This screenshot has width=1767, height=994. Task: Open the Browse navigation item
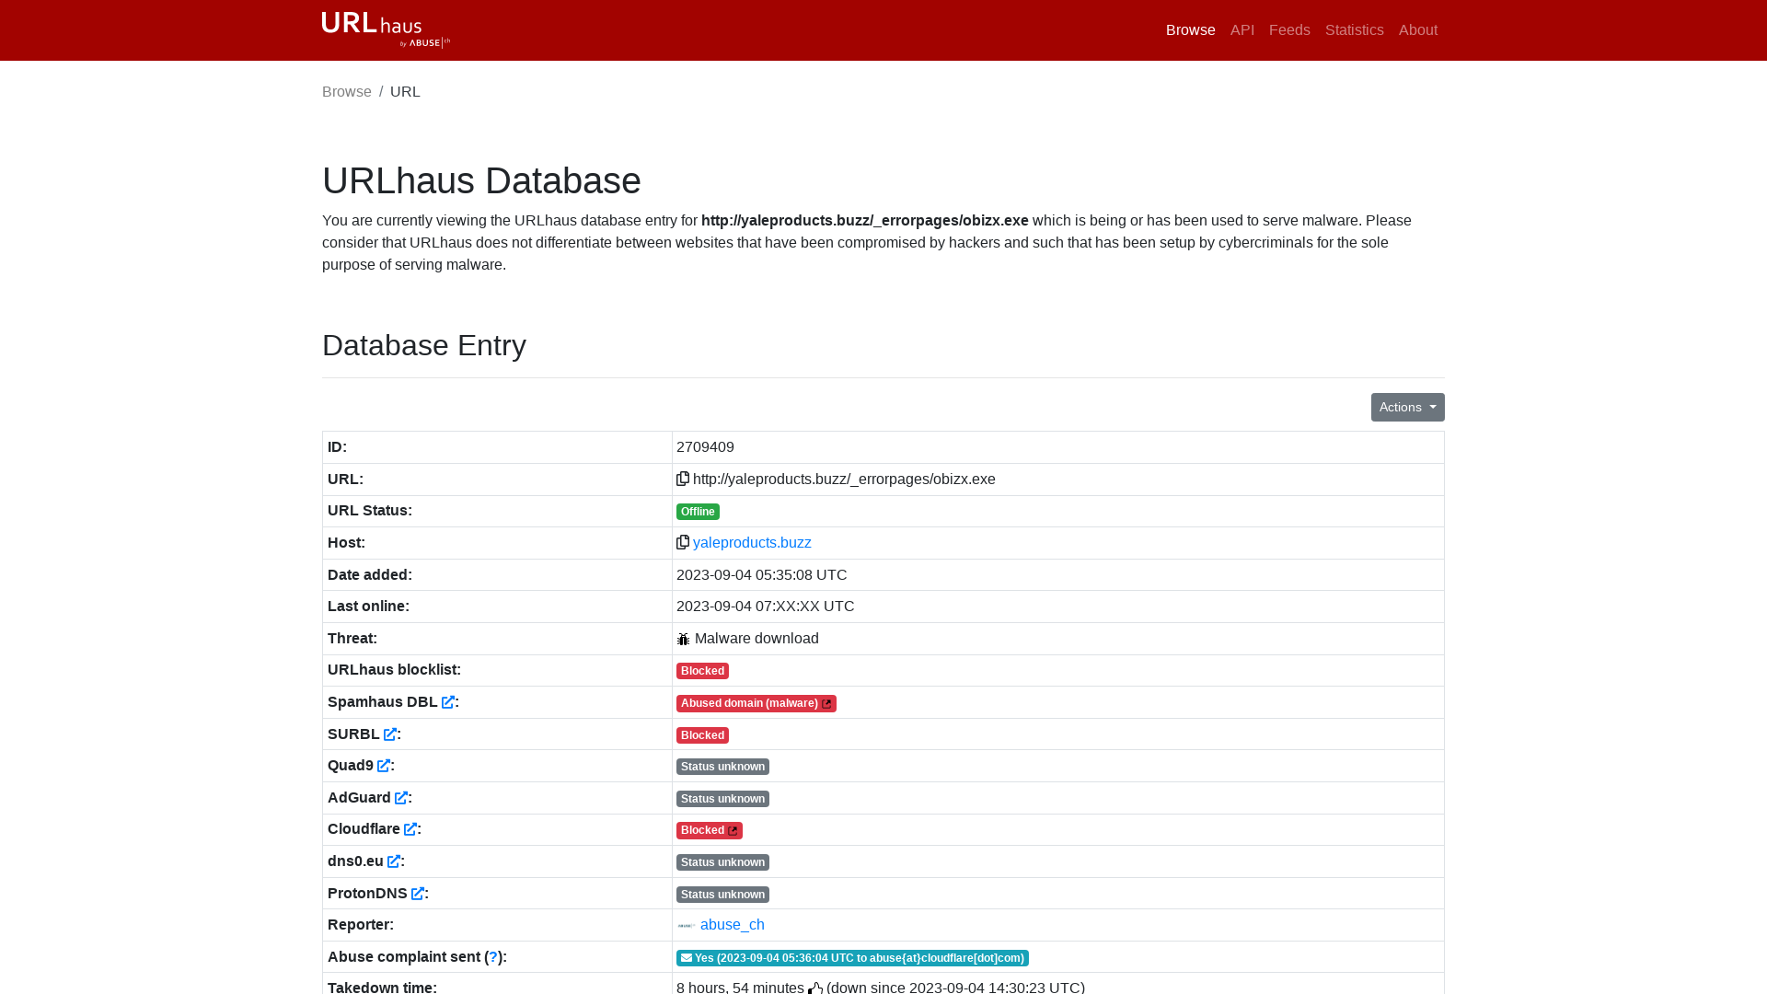click(1190, 30)
